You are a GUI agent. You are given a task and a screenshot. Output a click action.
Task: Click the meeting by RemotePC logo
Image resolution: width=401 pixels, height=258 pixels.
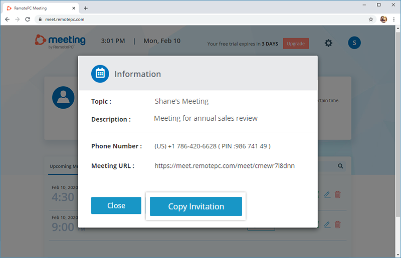pyautogui.click(x=60, y=42)
